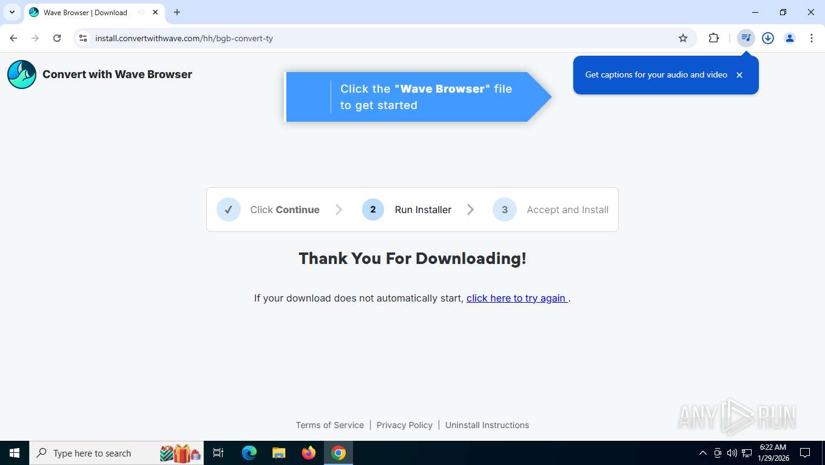Click the gift icon in taskbar search

(x=181, y=453)
